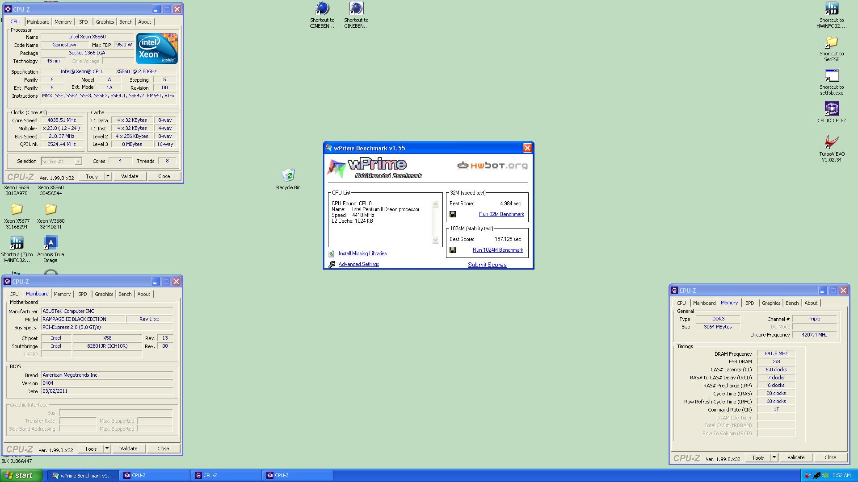Viewport: 858px width, 482px height.
Task: Click Uncore Frequency 4207.4 MHz value
Action: point(815,335)
